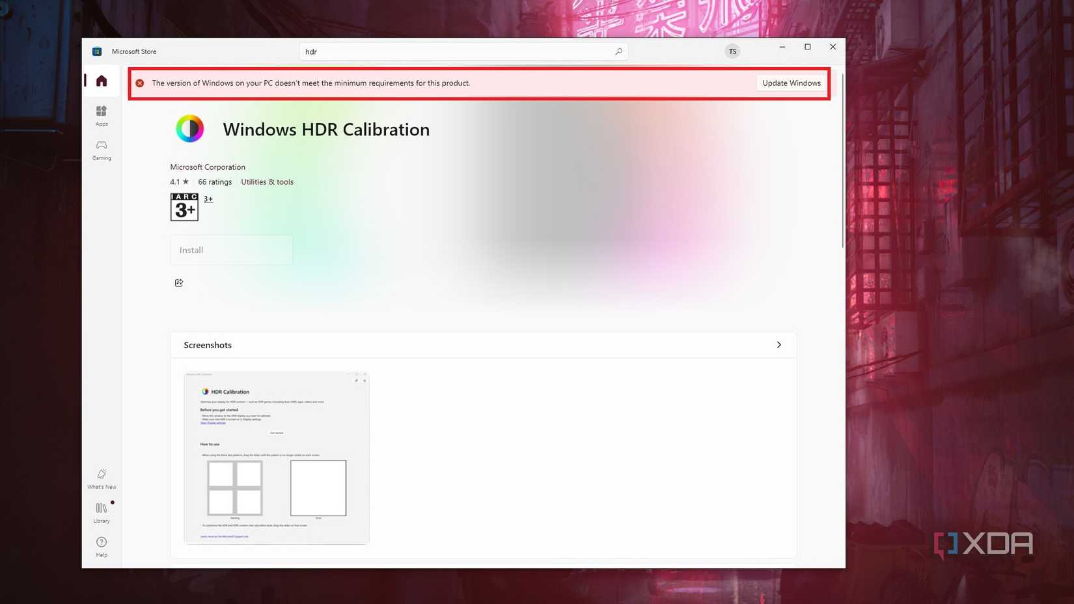Click the 66 ratings text
Viewport: 1074px width, 604px height.
click(x=215, y=182)
